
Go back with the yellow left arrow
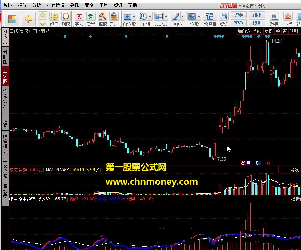(x=29, y=19)
